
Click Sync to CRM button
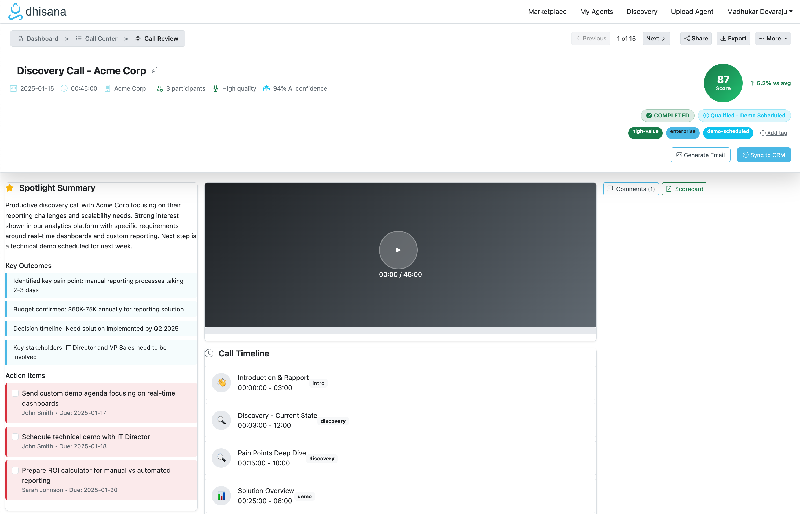pos(764,155)
